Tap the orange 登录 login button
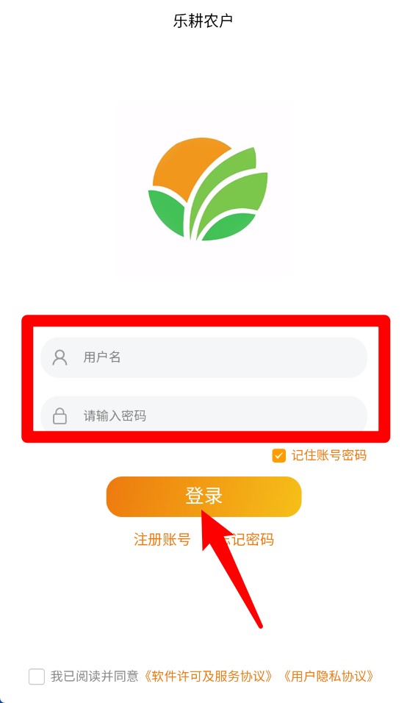 (x=203, y=496)
